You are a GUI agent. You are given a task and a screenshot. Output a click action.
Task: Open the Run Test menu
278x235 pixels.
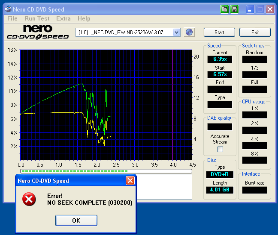[x=37, y=18]
